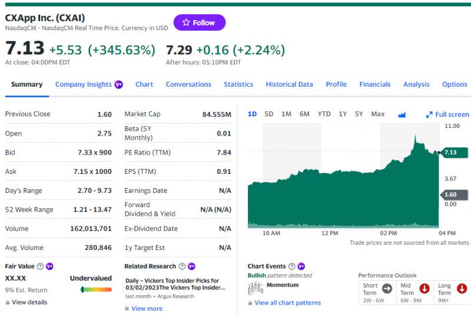Click premium badge next to Company Insights
The height and width of the screenshot is (316, 471).
click(x=119, y=85)
